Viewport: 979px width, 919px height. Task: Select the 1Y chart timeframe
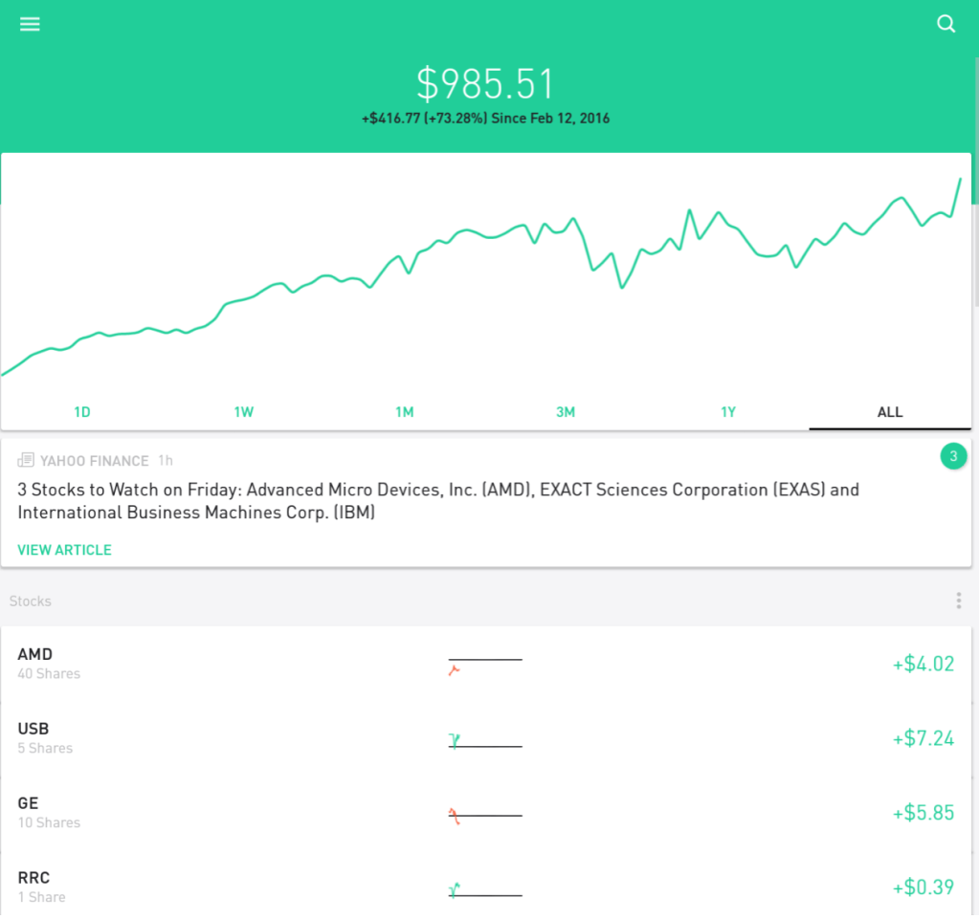point(728,412)
